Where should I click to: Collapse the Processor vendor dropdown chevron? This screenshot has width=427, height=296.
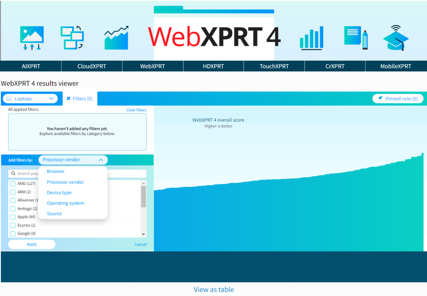tap(101, 160)
